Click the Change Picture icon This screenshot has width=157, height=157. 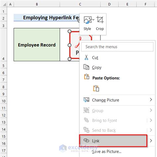coord(86,100)
